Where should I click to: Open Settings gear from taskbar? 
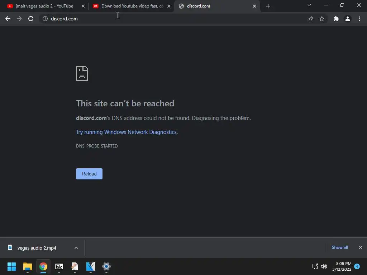(106, 266)
